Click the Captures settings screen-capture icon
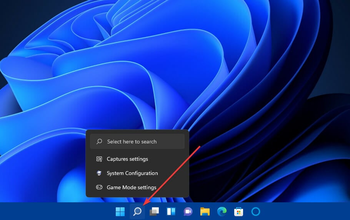 [99, 159]
